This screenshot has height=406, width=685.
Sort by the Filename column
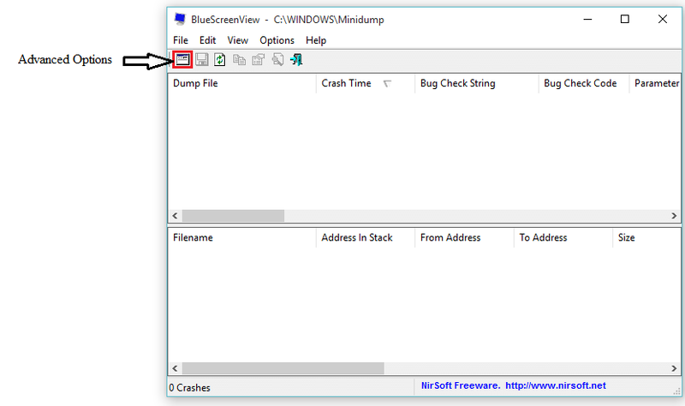pyautogui.click(x=242, y=237)
